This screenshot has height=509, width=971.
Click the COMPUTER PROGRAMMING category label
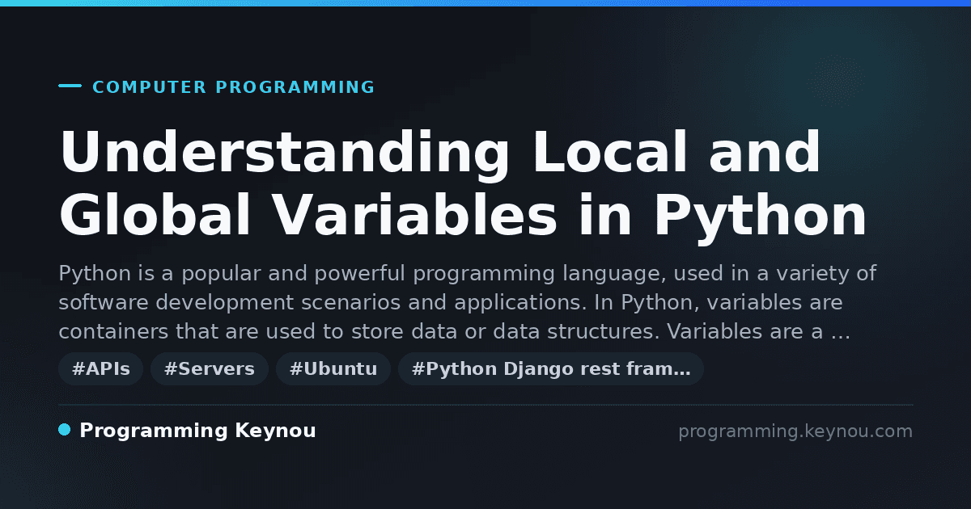[233, 87]
